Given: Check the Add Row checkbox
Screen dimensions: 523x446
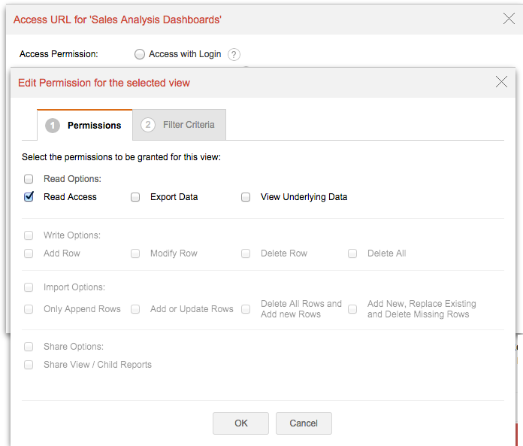Looking at the screenshot, I should tap(29, 253).
